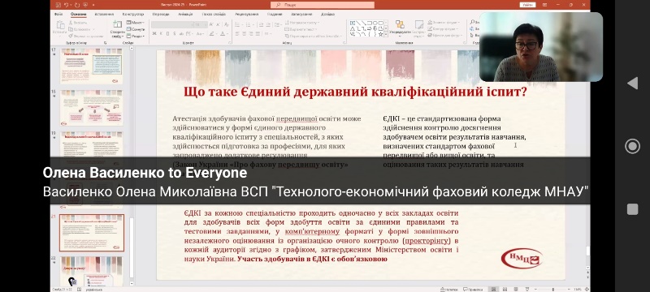Image resolution: width=650 pixels, height=292 pixels.
Task: Open the Рецензування tab
Action: click(246, 14)
